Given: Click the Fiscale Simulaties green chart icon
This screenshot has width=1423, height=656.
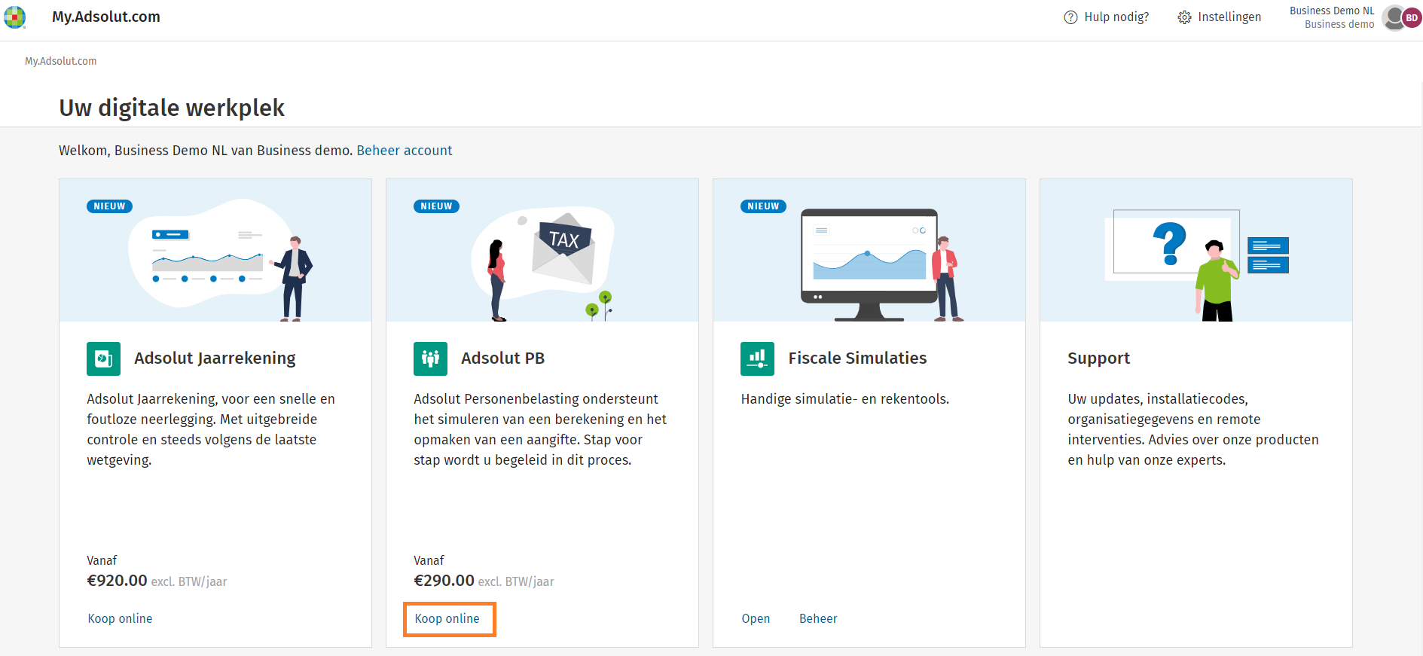Looking at the screenshot, I should point(757,359).
